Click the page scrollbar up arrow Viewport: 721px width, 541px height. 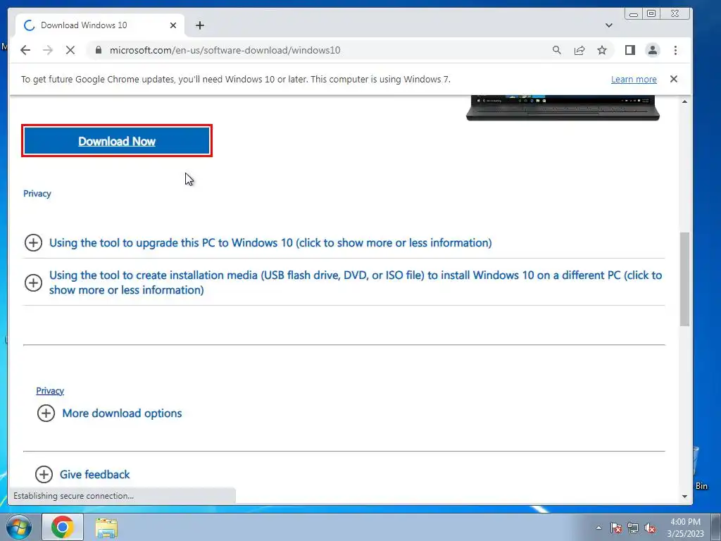684,101
